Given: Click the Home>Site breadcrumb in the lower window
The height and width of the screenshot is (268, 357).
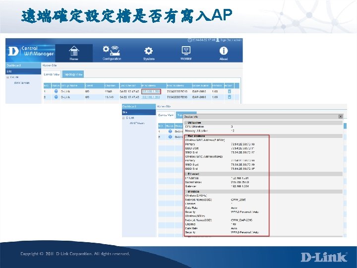Looking at the screenshot, I should pyautogui.click(x=164, y=106).
